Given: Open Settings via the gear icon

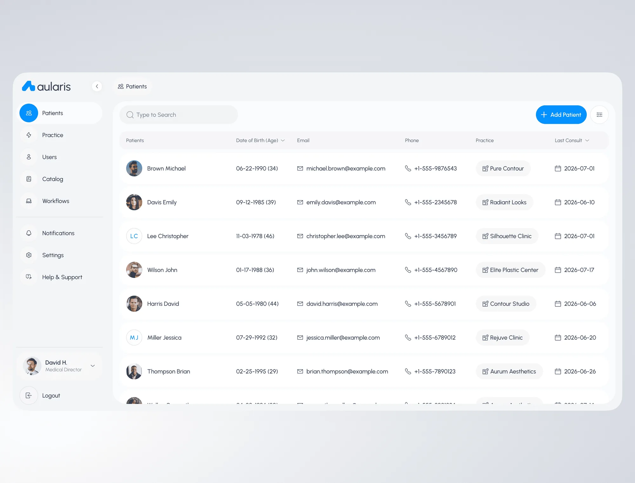Looking at the screenshot, I should pos(29,255).
